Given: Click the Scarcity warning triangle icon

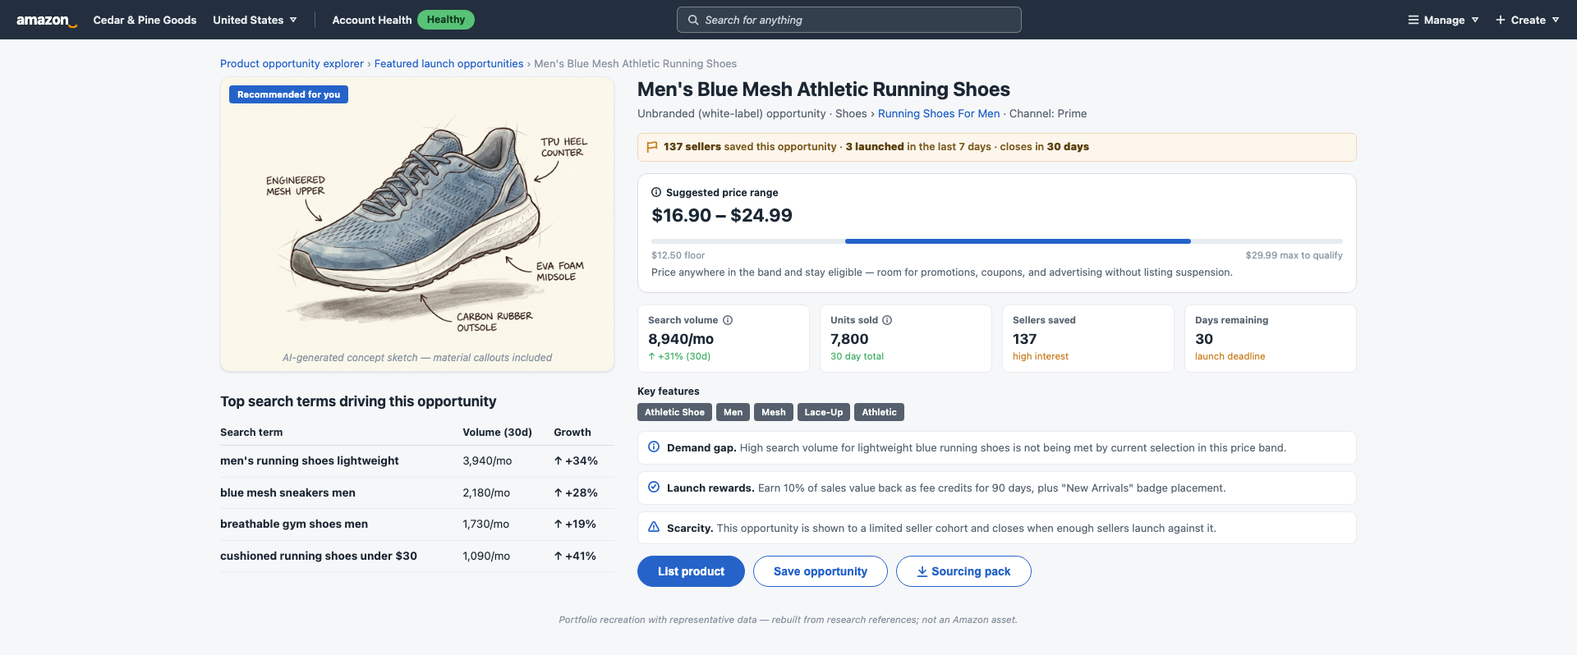Looking at the screenshot, I should [x=654, y=528].
